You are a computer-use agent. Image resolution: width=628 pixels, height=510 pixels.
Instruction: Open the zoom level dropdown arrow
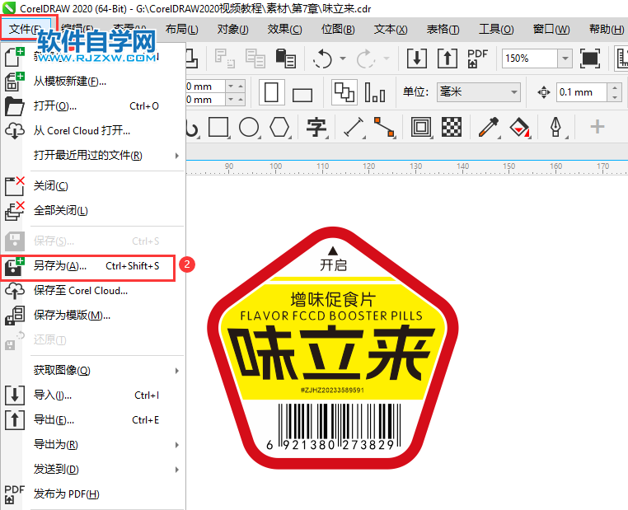pos(565,58)
